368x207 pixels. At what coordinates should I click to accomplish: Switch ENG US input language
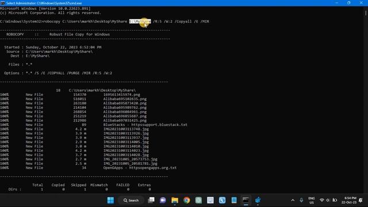(312, 201)
